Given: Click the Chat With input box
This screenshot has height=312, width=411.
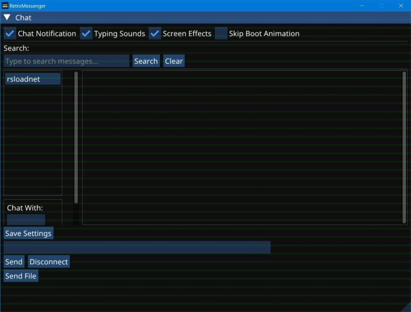Looking at the screenshot, I should click(26, 219).
